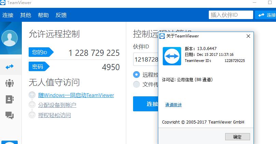Click the 允许远程控制 heading
This screenshot has width=276, height=144.
[x=54, y=34]
